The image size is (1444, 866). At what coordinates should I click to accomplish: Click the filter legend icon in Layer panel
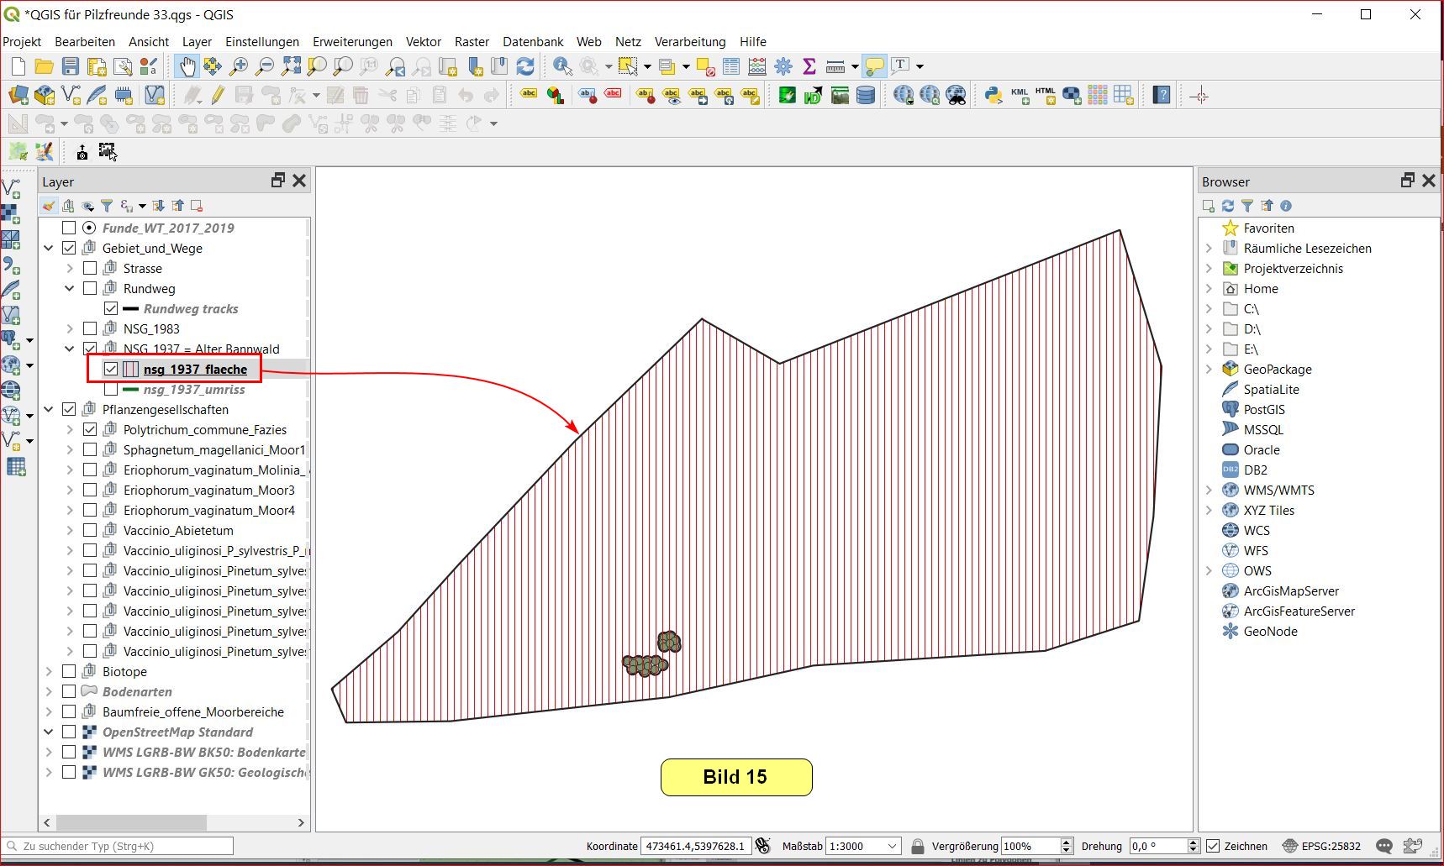pyautogui.click(x=107, y=206)
